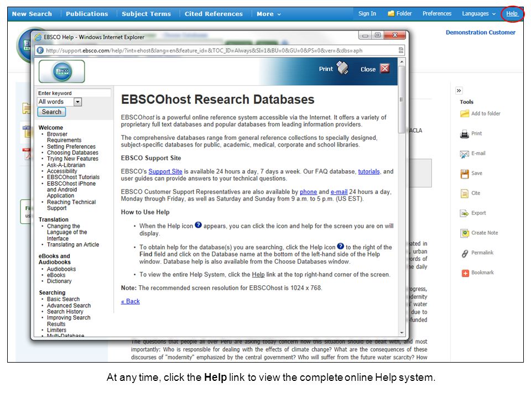Click the Save disk icon in Tools
Screen dimensions: 531x398
pyautogui.click(x=464, y=174)
